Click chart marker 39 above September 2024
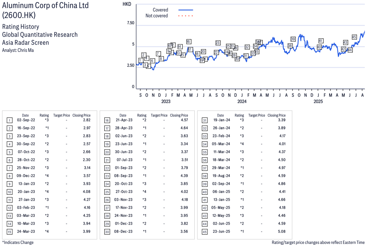 tap(293, 39)
